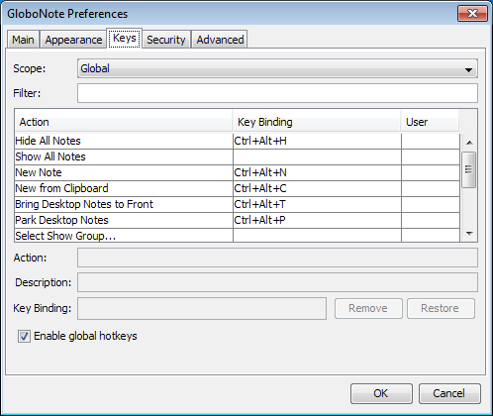Image resolution: width=493 pixels, height=416 pixels.
Task: Cancel the preferences dialog
Action: [x=449, y=393]
